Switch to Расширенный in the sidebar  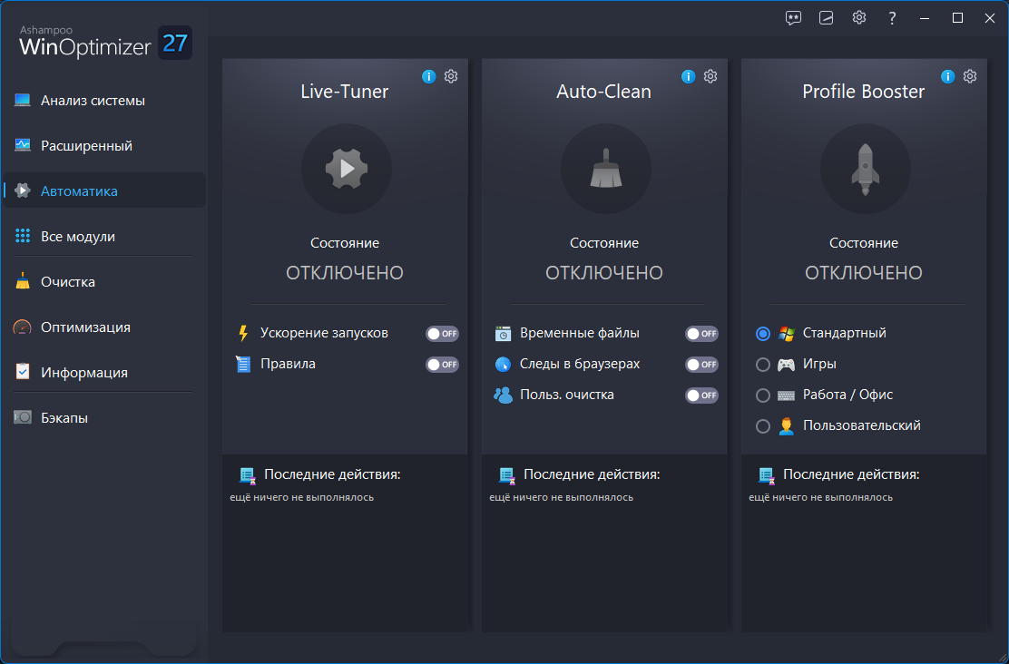(x=104, y=145)
